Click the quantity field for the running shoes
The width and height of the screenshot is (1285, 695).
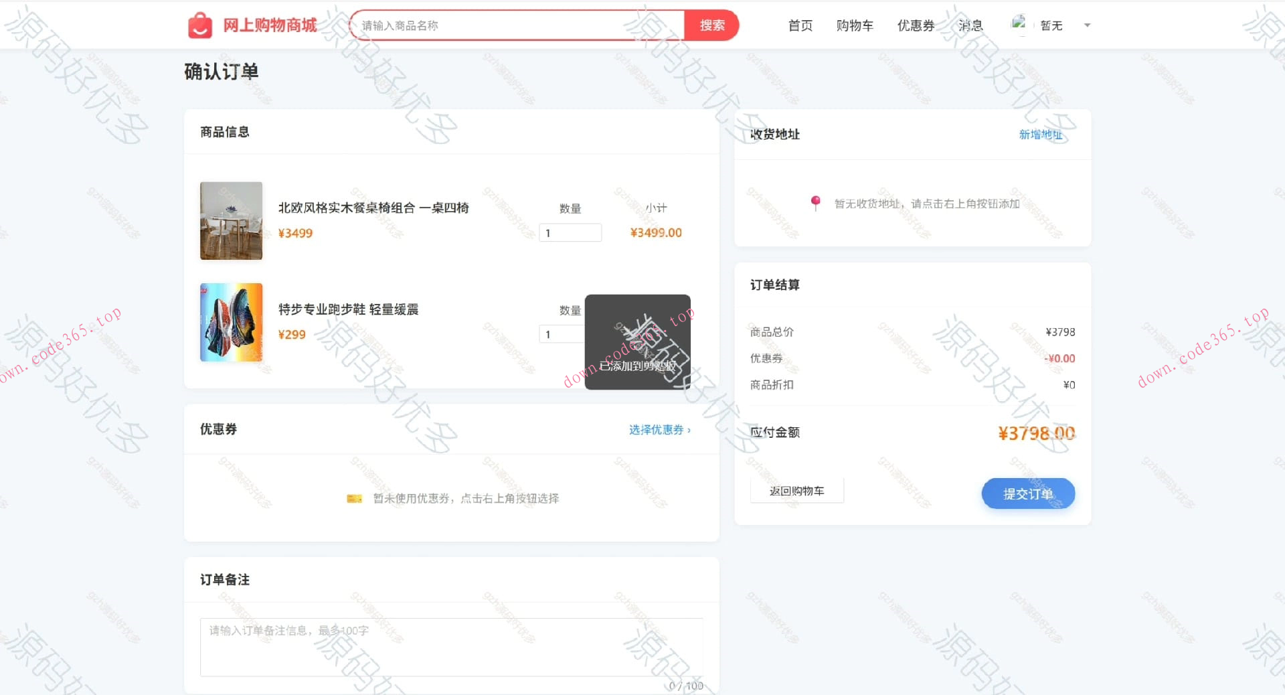(562, 333)
